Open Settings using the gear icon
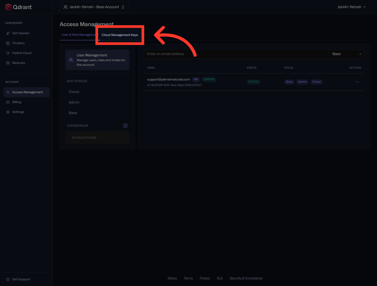377x286 pixels. coord(8,112)
